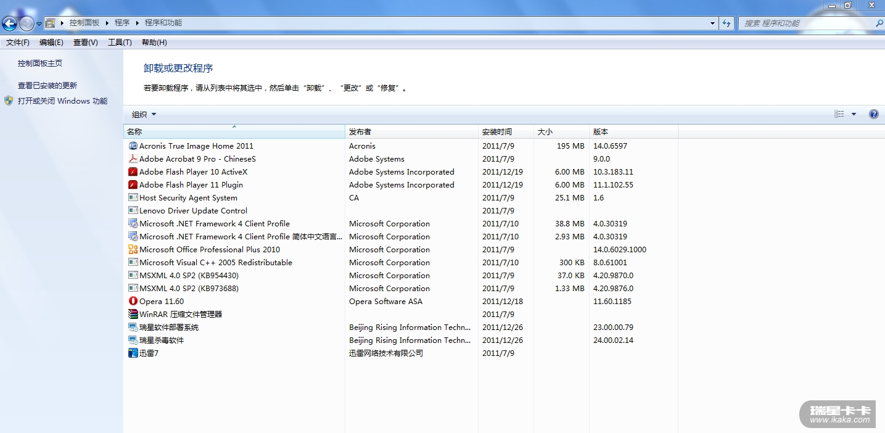885x433 pixels.
Task: Click the help question mark icon
Action: 873,114
